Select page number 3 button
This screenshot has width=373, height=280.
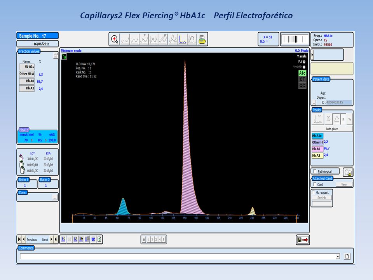point(156,240)
